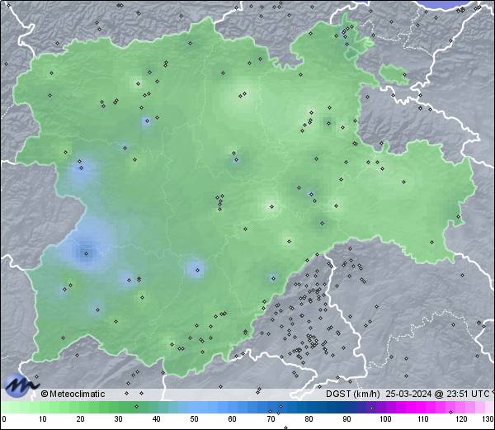
Task: Click scale label 40
Action: point(156,418)
